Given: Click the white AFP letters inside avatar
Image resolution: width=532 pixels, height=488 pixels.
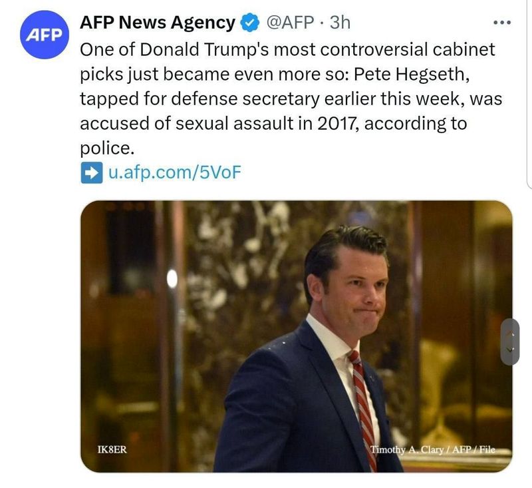Looking at the screenshot, I should point(45,35).
